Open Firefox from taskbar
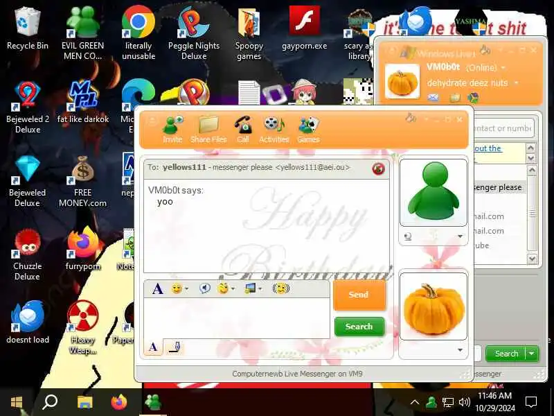Image resolution: width=554 pixels, height=416 pixels. [118, 402]
